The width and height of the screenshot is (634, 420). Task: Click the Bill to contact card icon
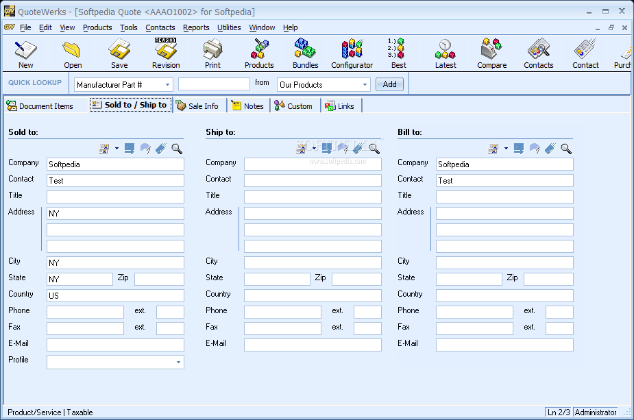click(x=493, y=149)
